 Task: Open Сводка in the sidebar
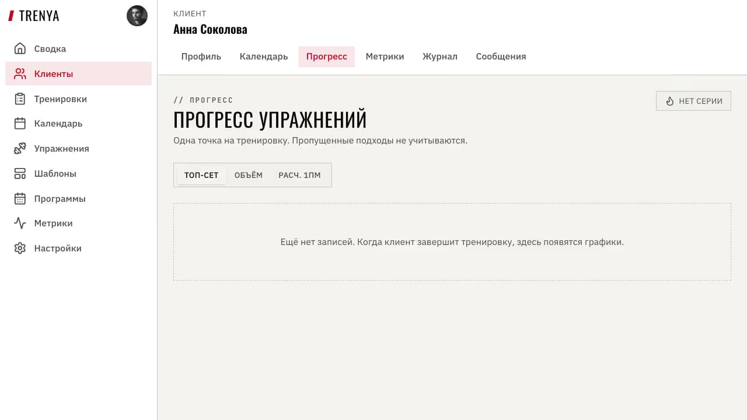(78, 48)
